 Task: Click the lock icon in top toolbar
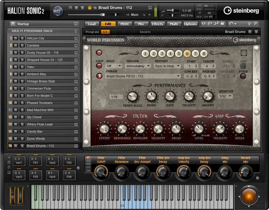pyautogui.click(x=222, y=24)
